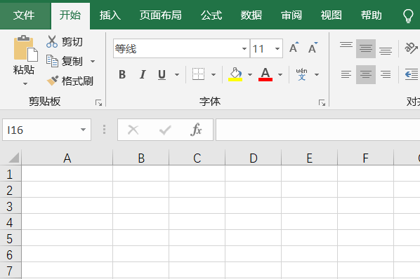The image size is (420, 279).
Task: Toggle bold formatting
Action: (x=122, y=74)
